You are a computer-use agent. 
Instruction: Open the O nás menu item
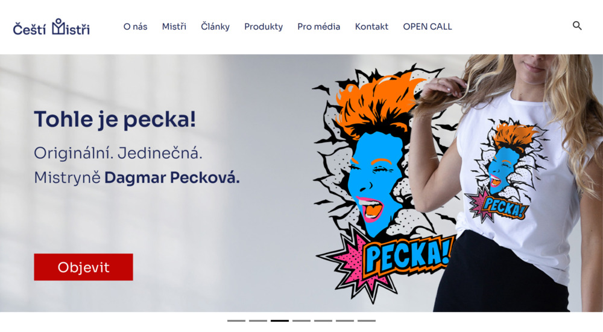coord(135,27)
